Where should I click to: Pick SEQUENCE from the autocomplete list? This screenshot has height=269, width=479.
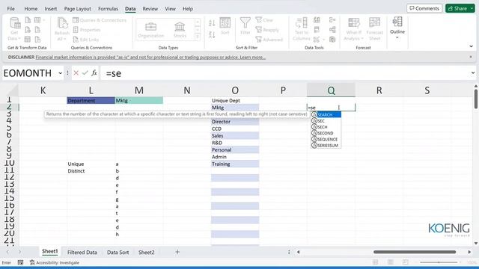326,139
